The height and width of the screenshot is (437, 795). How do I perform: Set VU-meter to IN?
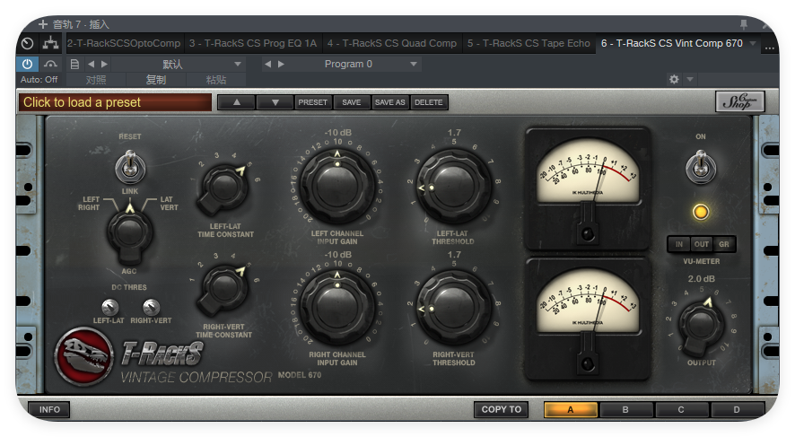pyautogui.click(x=679, y=244)
